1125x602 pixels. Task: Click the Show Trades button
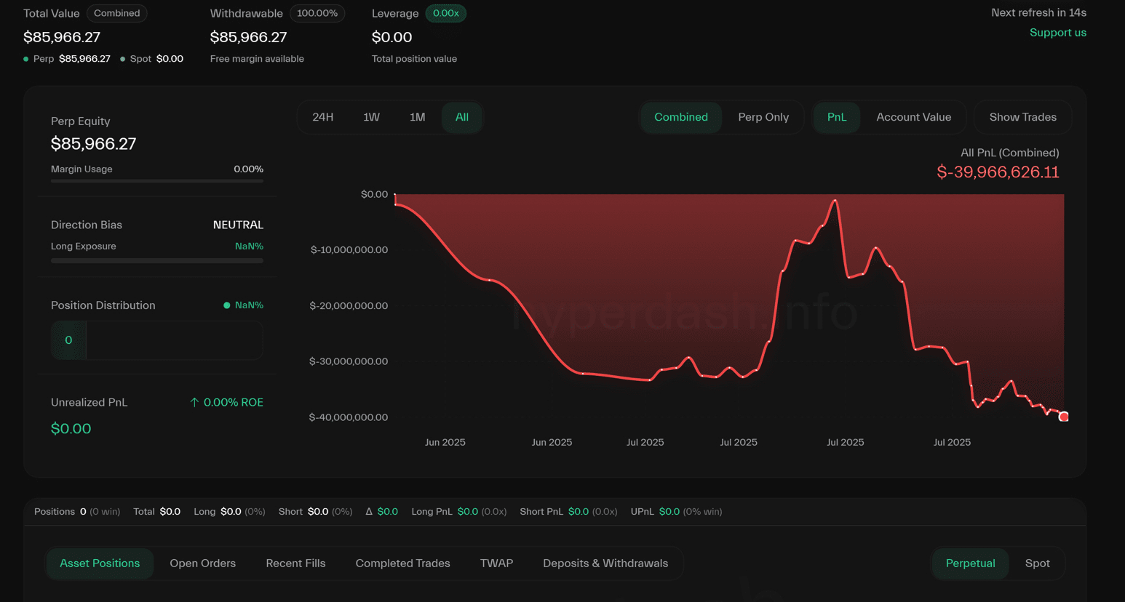coord(1022,117)
